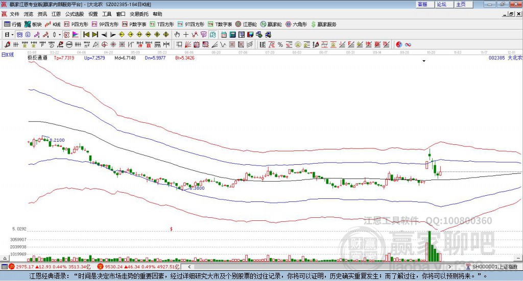Click the red floppy disk save icon
This screenshot has width=523, height=281.
tap(250, 35)
